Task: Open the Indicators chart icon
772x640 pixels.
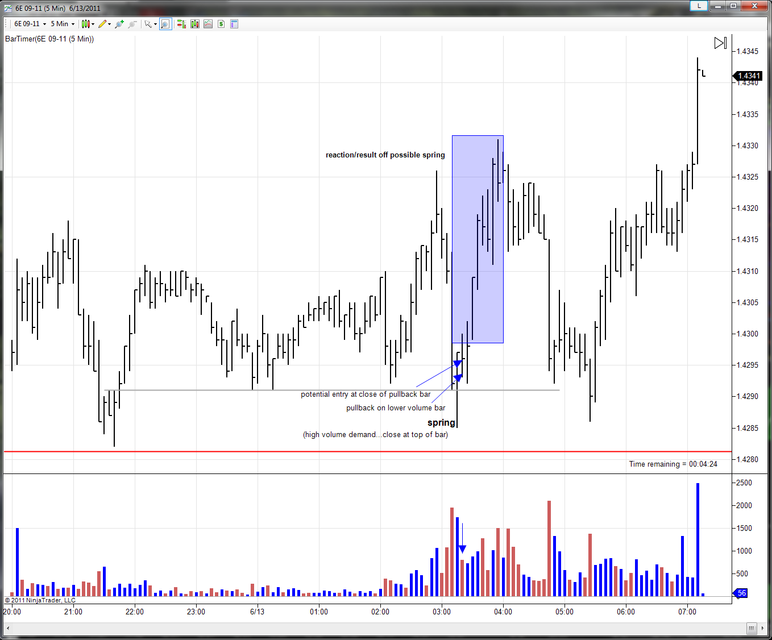Action: [x=208, y=24]
